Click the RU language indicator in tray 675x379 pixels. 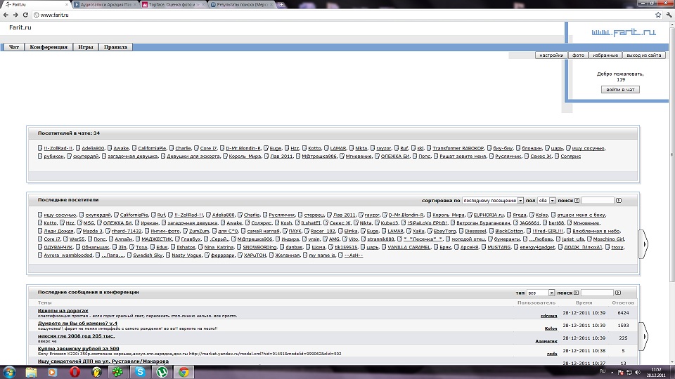tap(603, 371)
